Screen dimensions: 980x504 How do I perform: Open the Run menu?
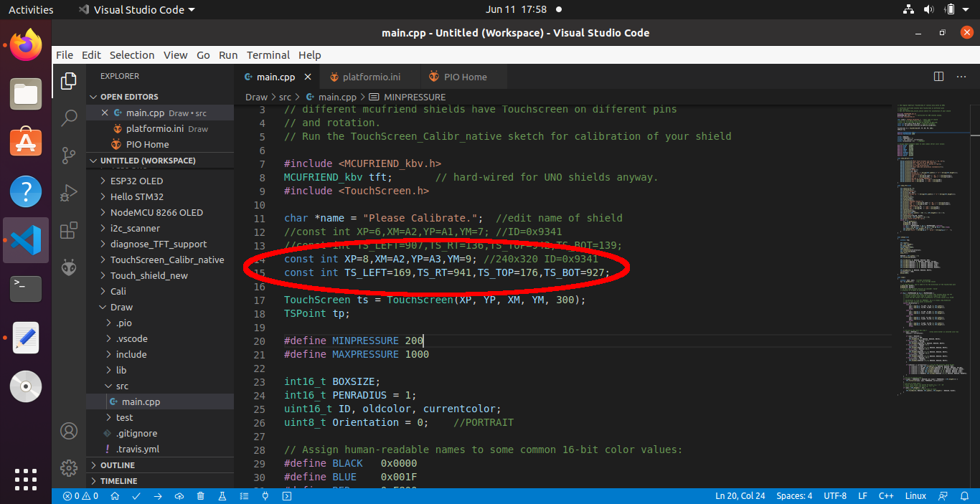pos(228,55)
